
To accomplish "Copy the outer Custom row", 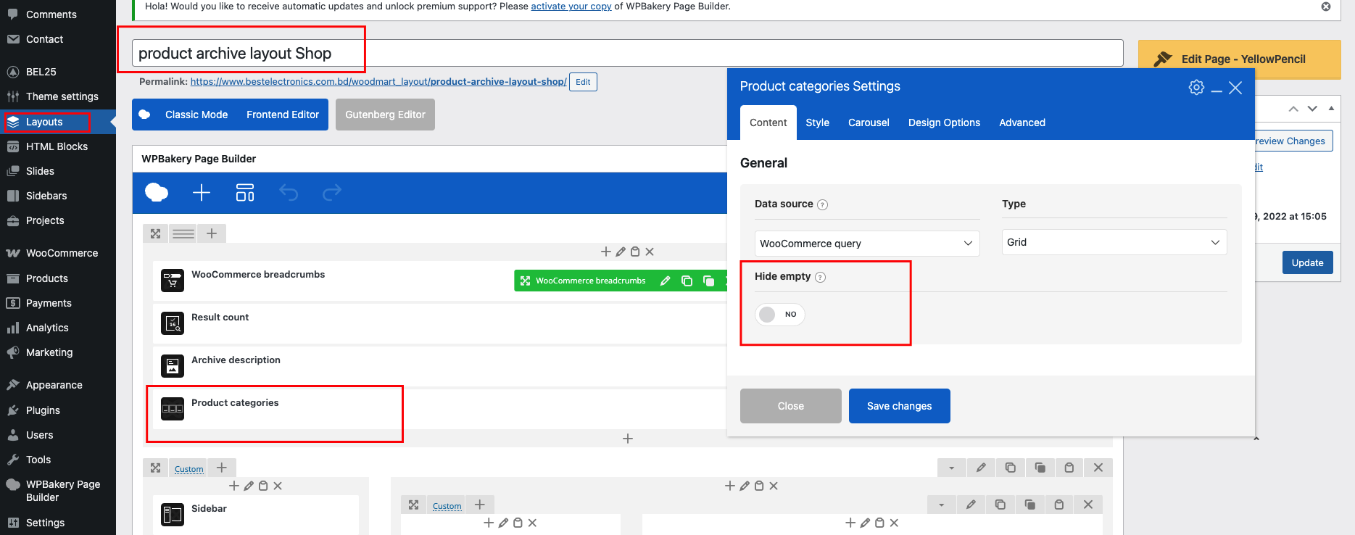I will [1040, 468].
